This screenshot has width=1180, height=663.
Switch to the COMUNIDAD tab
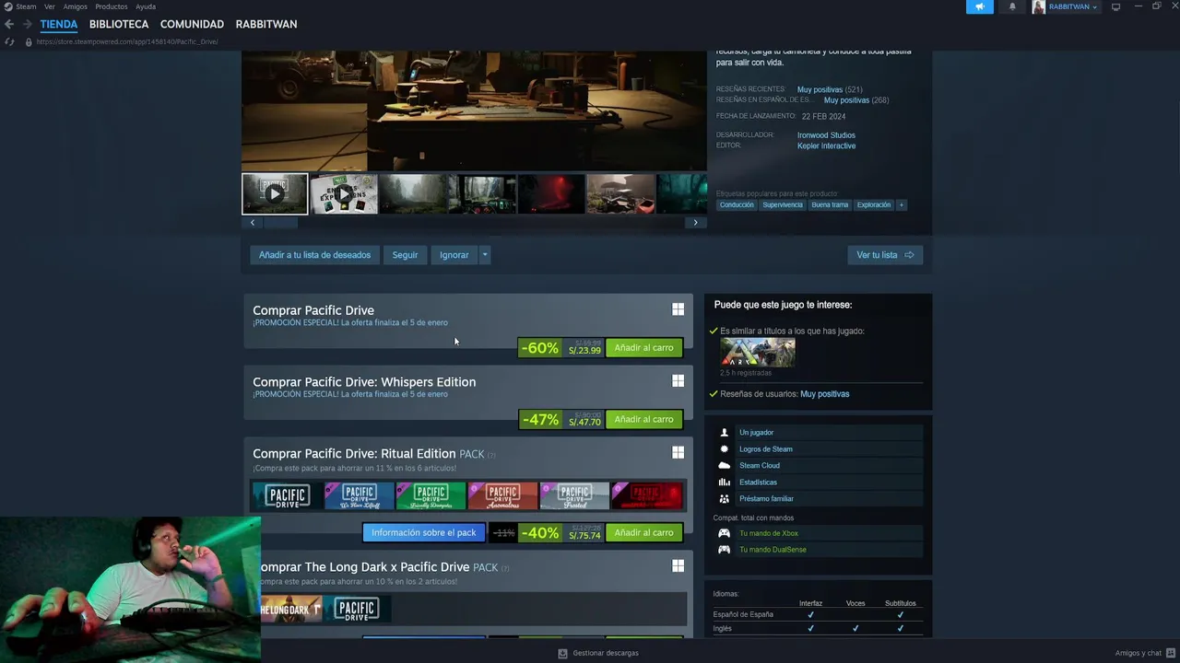(192, 24)
